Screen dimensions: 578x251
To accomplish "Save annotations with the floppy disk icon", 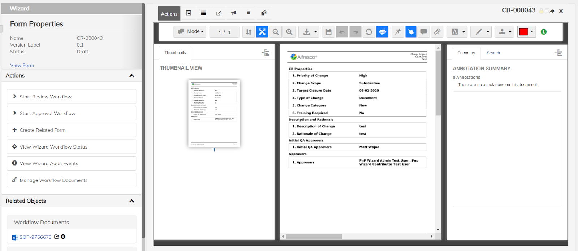I will pyautogui.click(x=328, y=32).
